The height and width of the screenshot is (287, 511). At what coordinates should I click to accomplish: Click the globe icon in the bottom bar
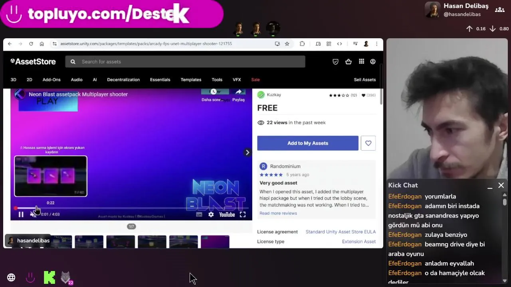tap(11, 277)
